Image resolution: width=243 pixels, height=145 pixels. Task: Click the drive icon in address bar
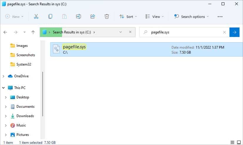[x=44, y=32]
